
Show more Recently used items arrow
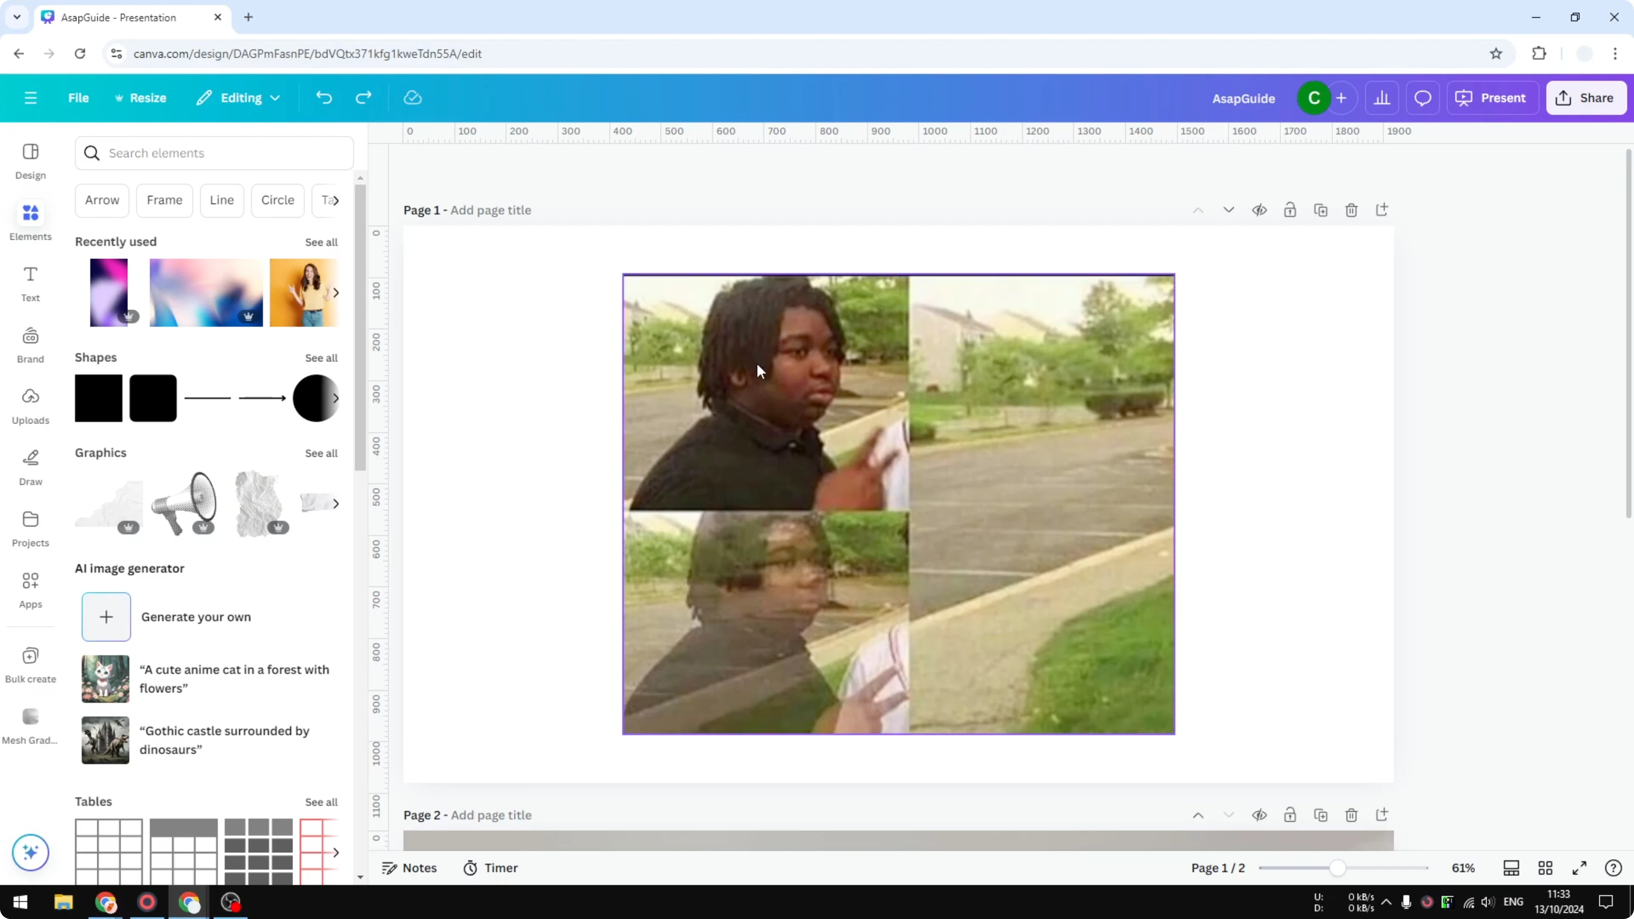pyautogui.click(x=336, y=293)
